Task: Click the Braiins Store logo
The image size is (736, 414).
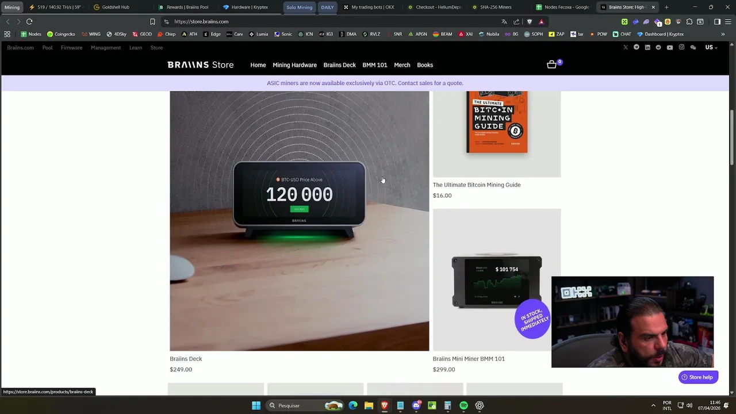Action: (201, 65)
